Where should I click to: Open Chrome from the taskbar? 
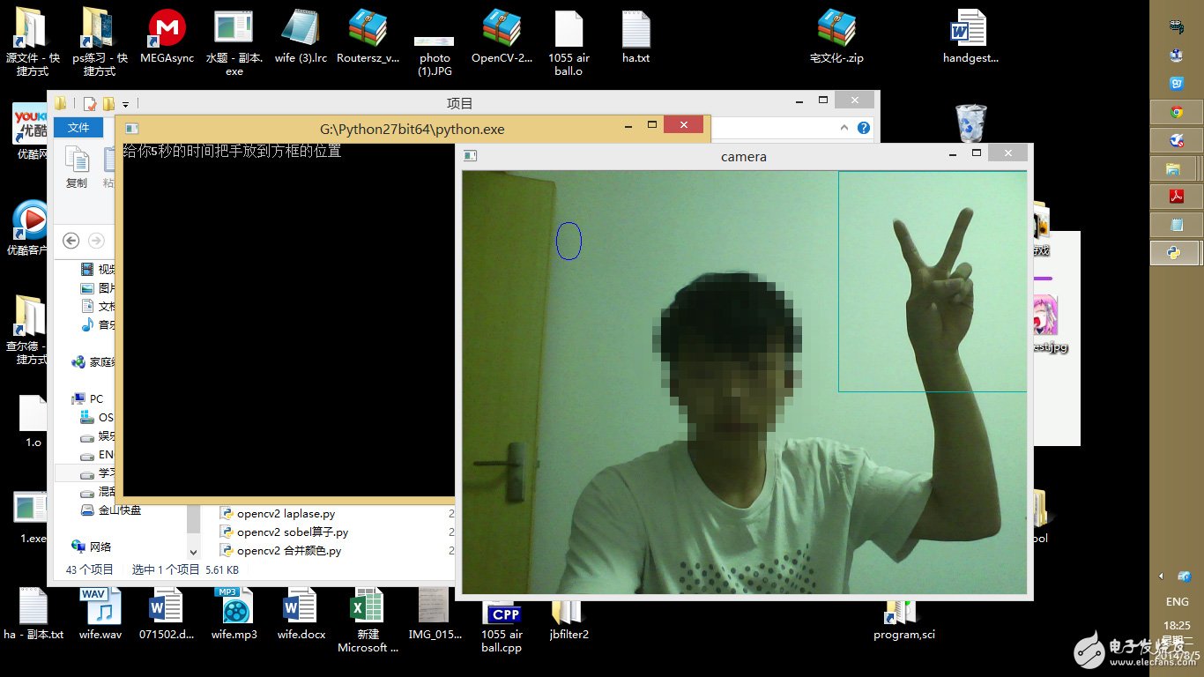(x=1176, y=112)
